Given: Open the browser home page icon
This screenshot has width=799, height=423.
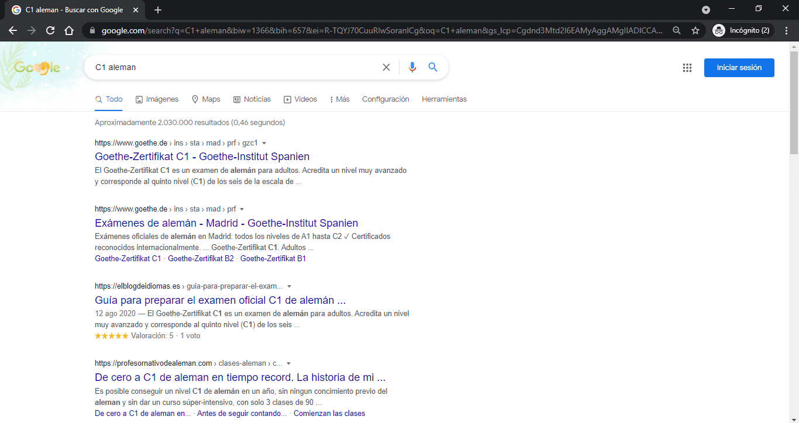Looking at the screenshot, I should tap(69, 30).
